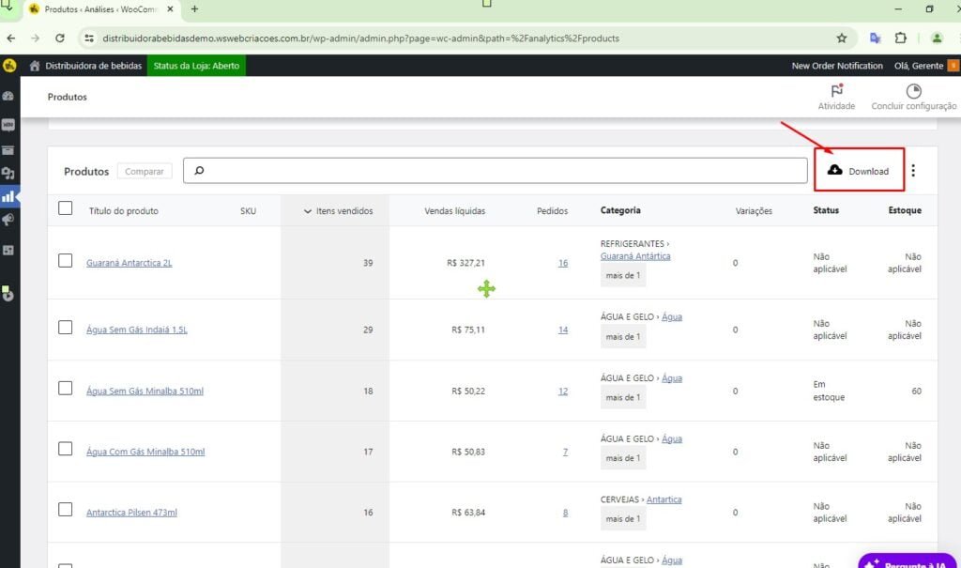Screen dimensions: 961x568
Task: Sort by Itens vendidos column chevron
Action: coord(308,211)
